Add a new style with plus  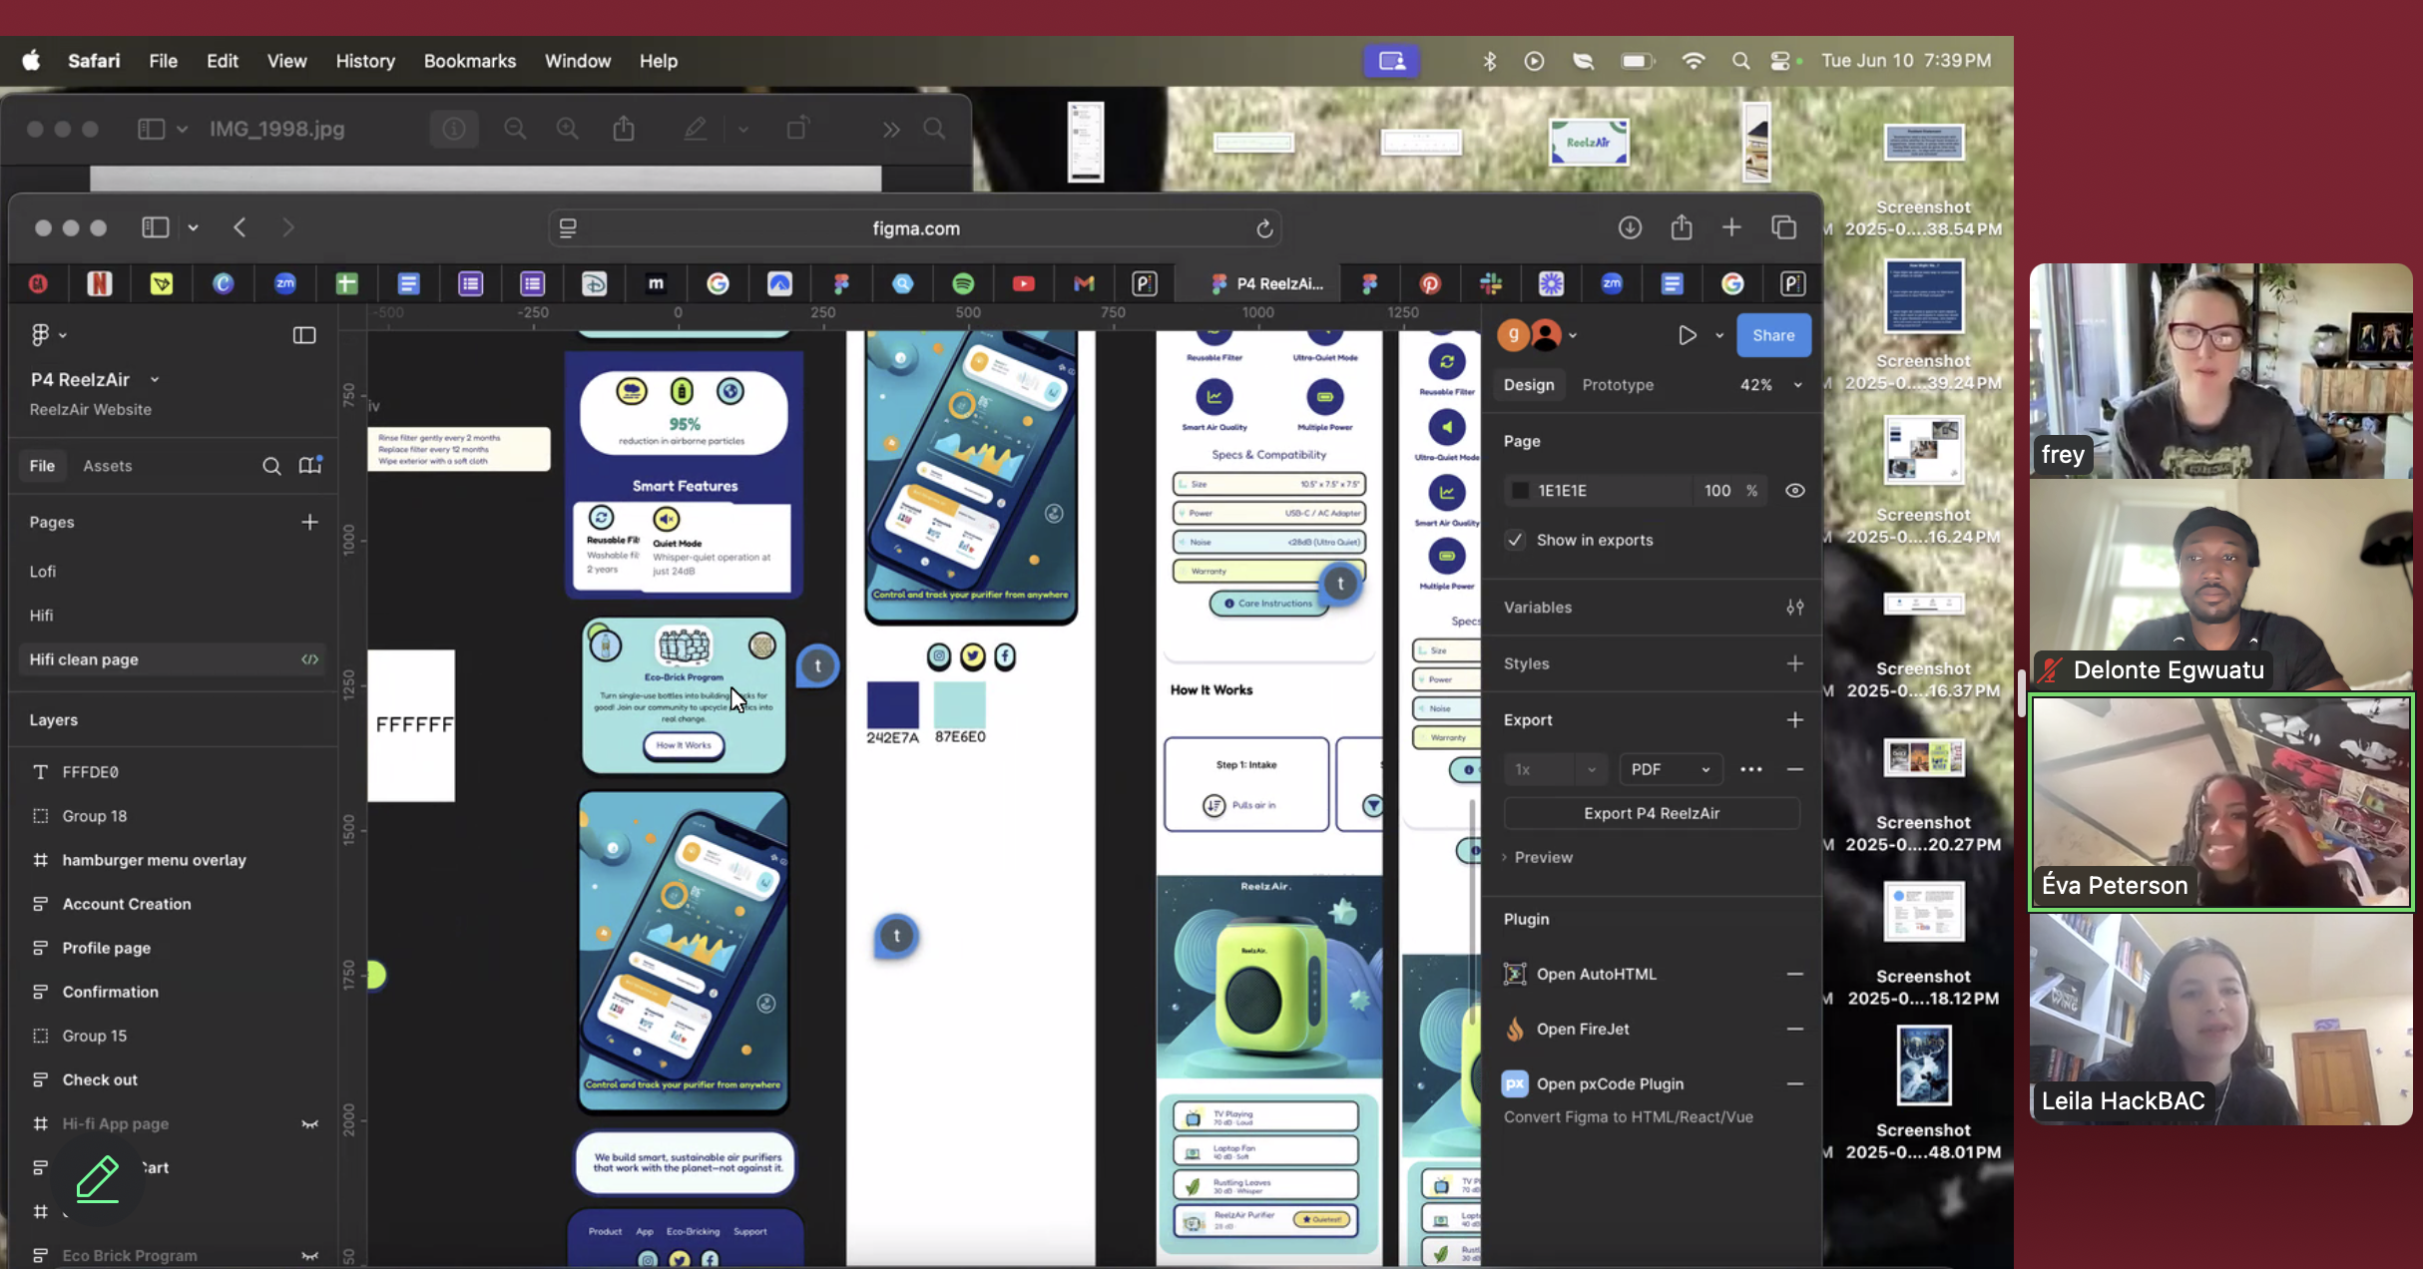point(1794,663)
